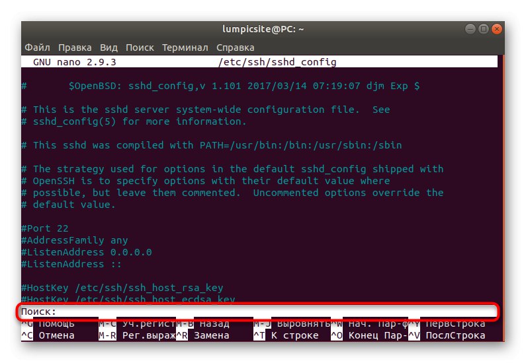Open the Поиск menu
This screenshot has width=526, height=363.
pos(140,48)
